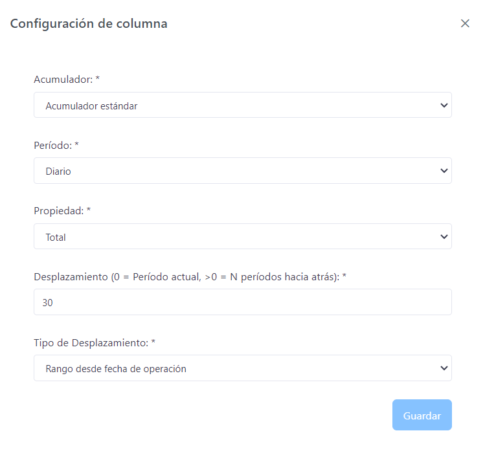Click the chevron arrow in the Acumulador field

(x=444, y=105)
